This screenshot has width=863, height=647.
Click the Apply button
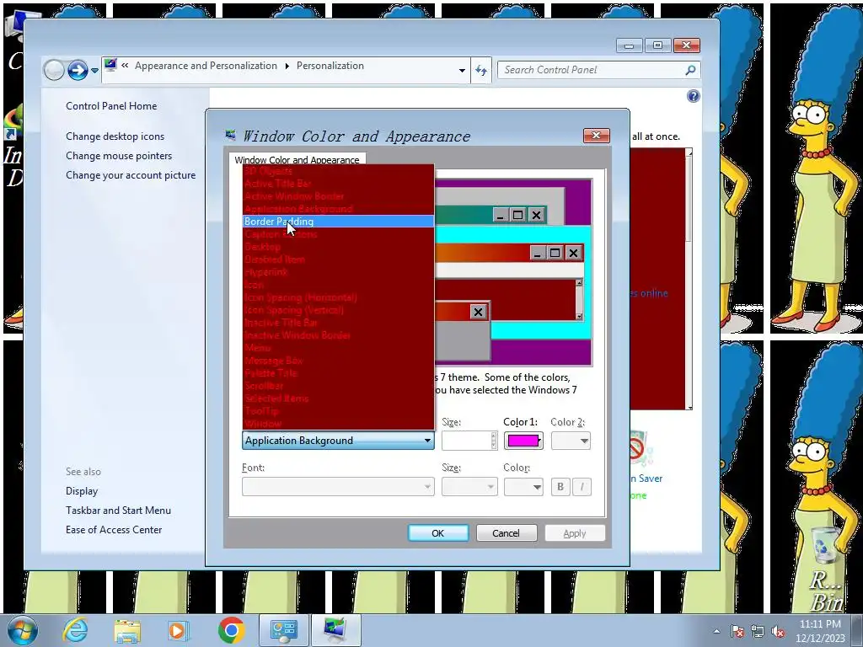click(575, 533)
